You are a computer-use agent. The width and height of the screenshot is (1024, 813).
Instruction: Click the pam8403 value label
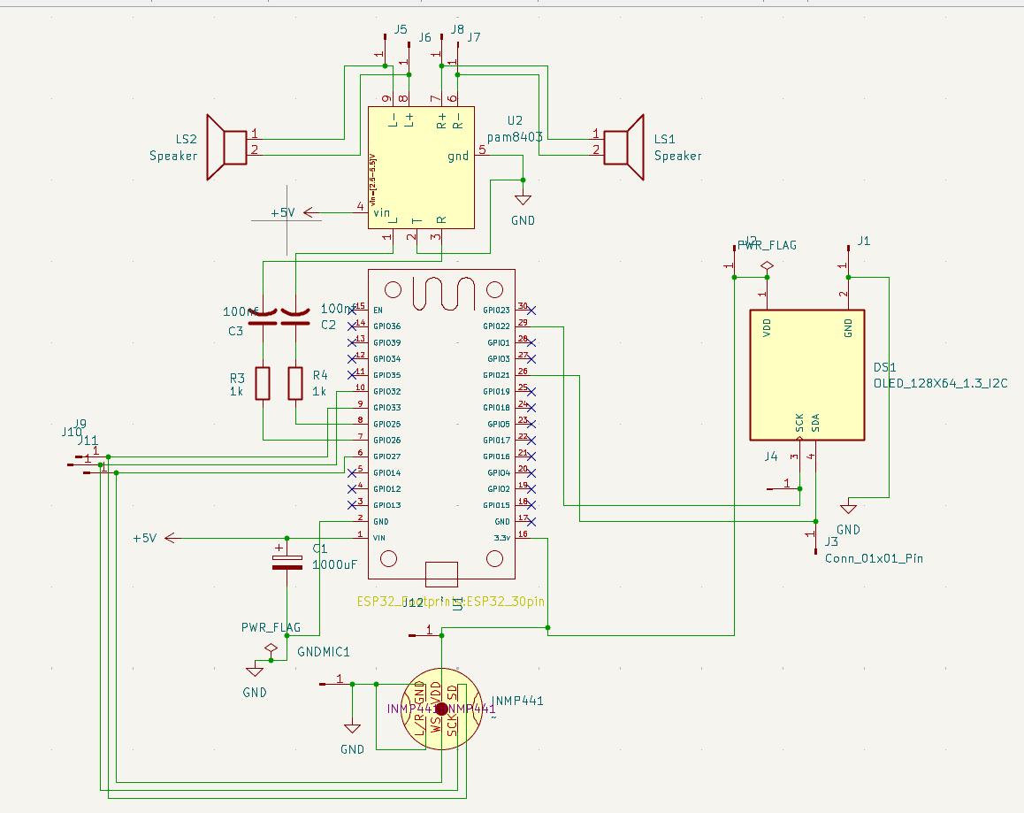[x=515, y=137]
